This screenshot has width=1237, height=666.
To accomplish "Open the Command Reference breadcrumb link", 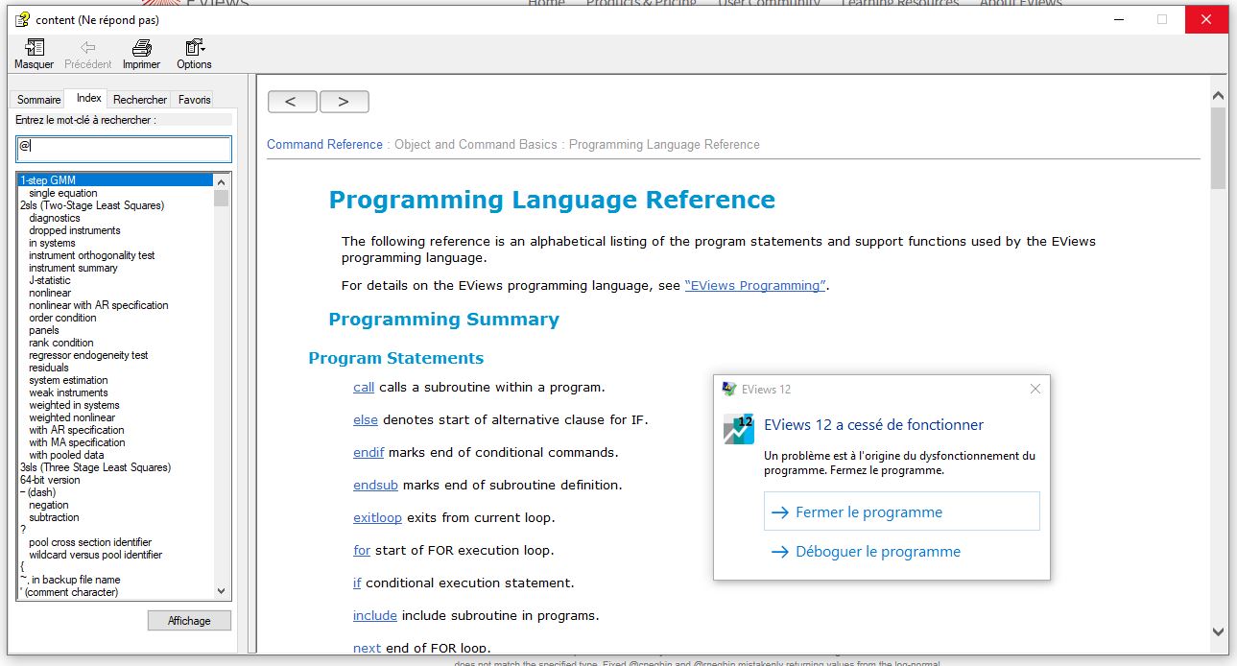I will click(x=324, y=145).
